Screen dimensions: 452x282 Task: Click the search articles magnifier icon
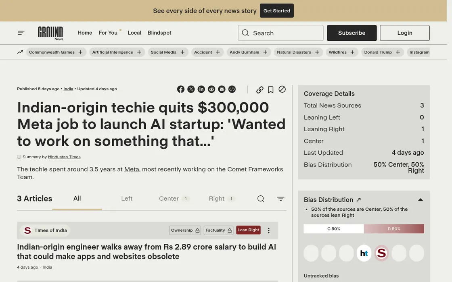(261, 199)
